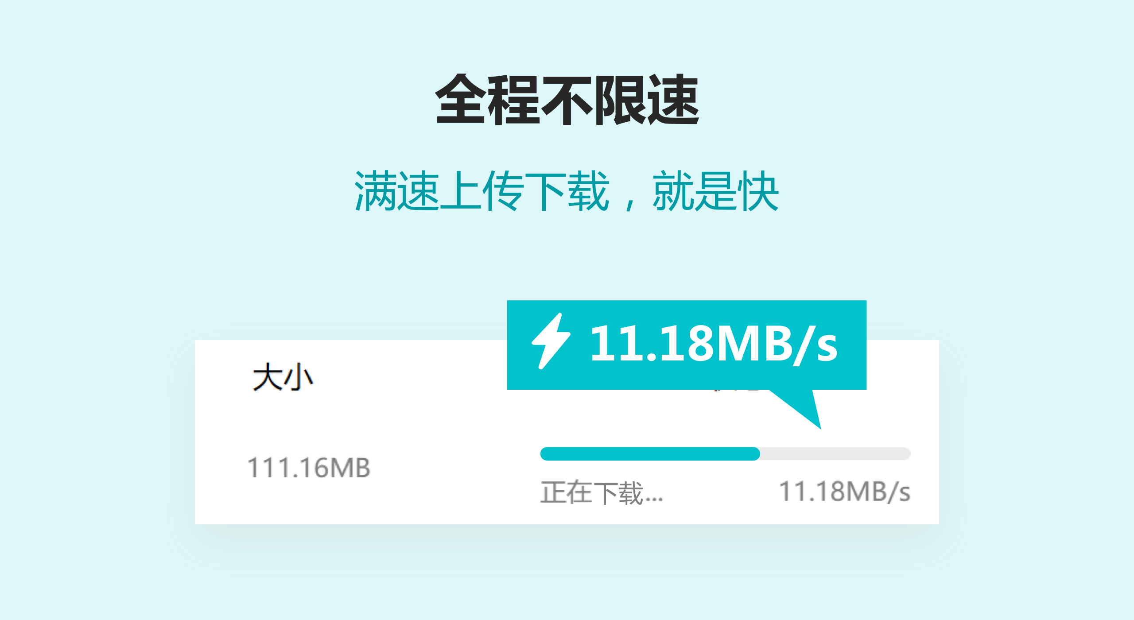The width and height of the screenshot is (1134, 620).
Task: Select the 大小 column header
Action: point(283,377)
